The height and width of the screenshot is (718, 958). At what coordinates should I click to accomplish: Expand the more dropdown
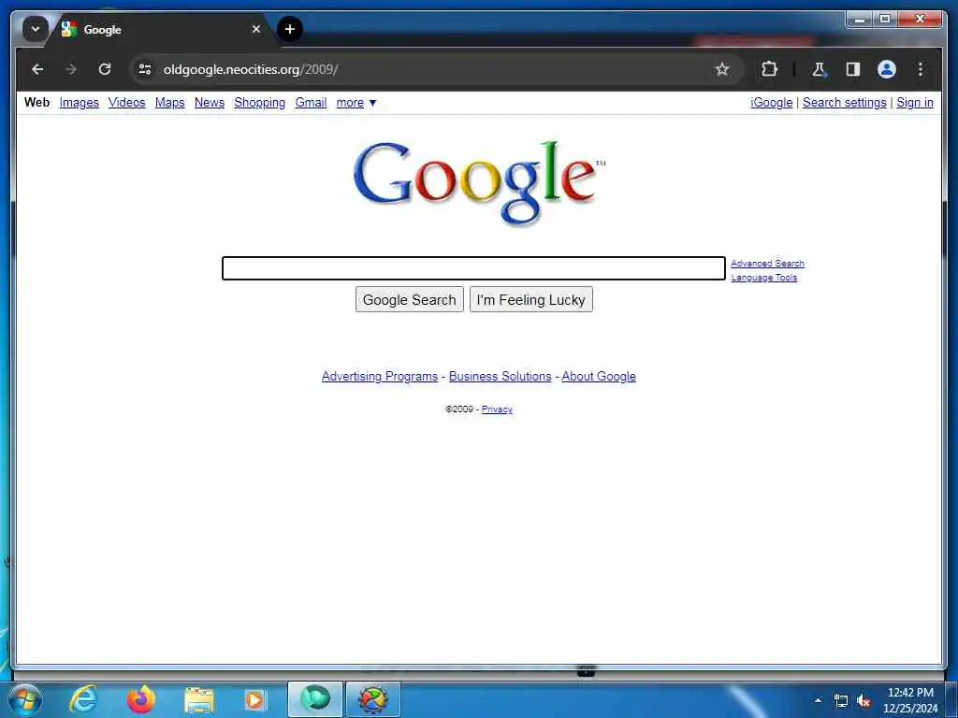[x=356, y=103]
